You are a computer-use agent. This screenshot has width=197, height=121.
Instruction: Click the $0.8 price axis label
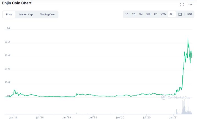pyautogui.click(x=7, y=82)
